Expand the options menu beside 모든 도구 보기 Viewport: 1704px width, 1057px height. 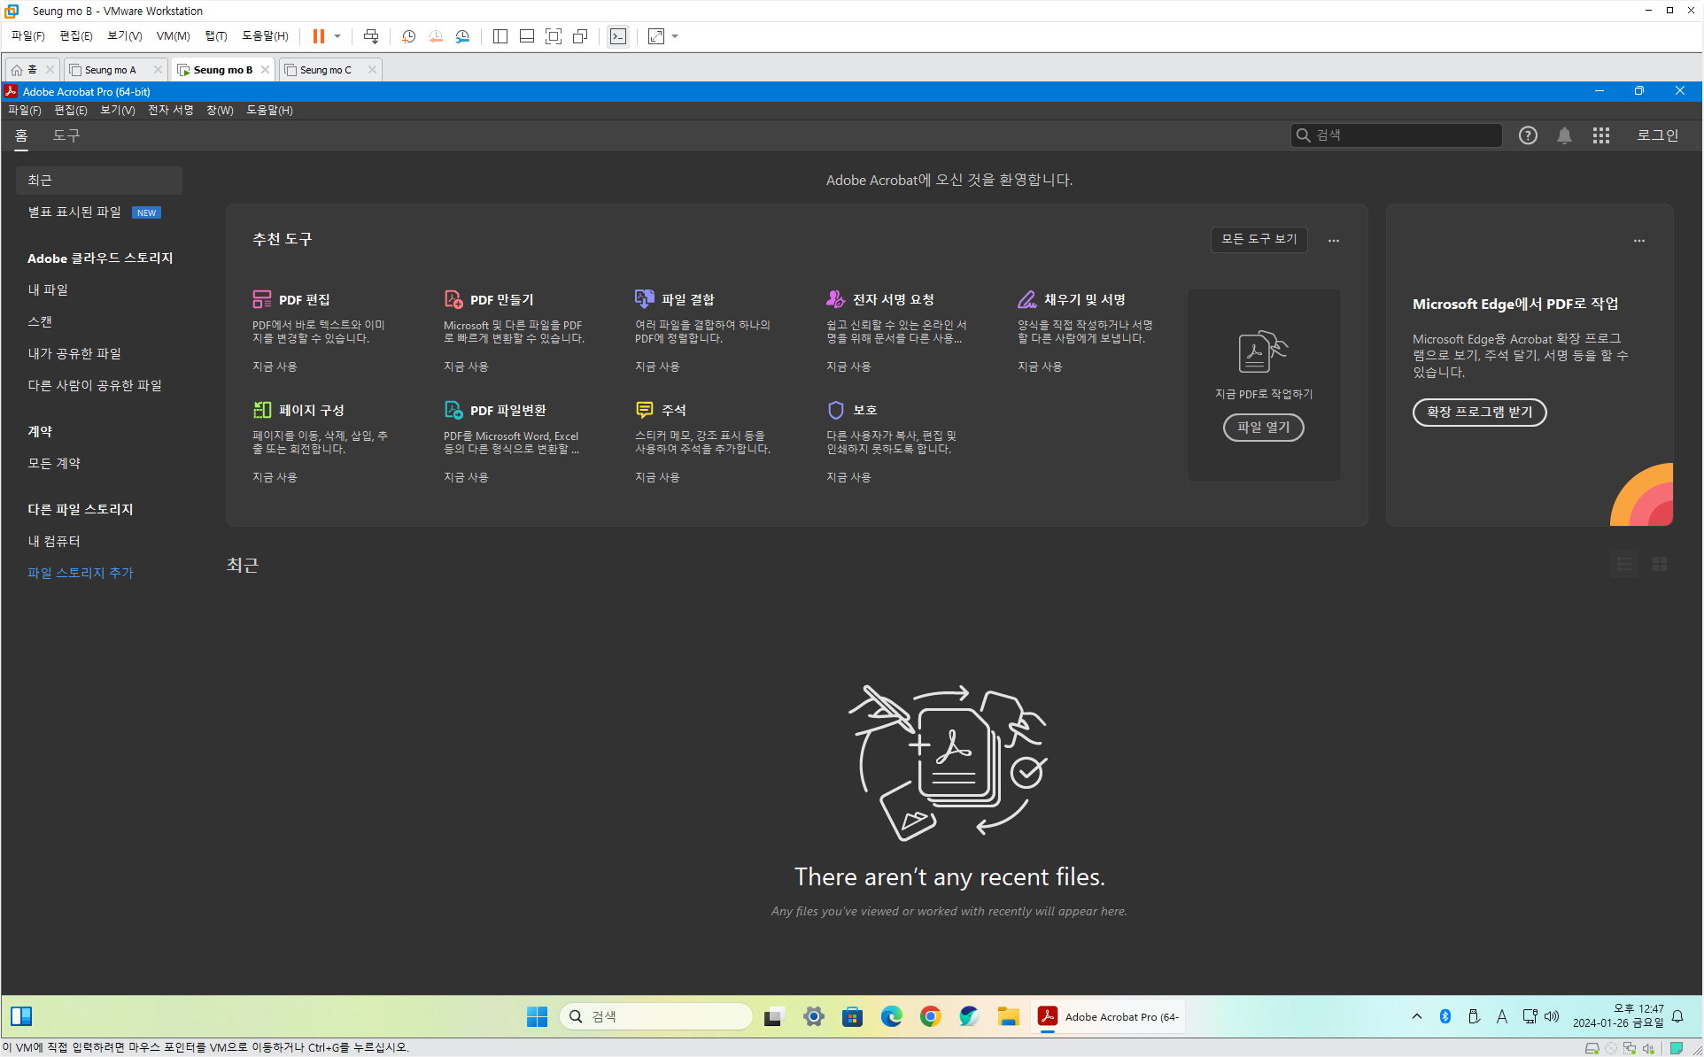tap(1334, 240)
